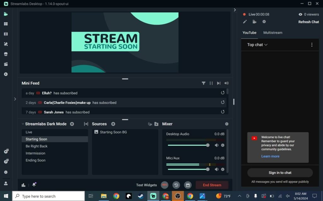The height and width of the screenshot is (201, 323).
Task: Open chat settings gear under Live timer
Action: tap(264, 22)
